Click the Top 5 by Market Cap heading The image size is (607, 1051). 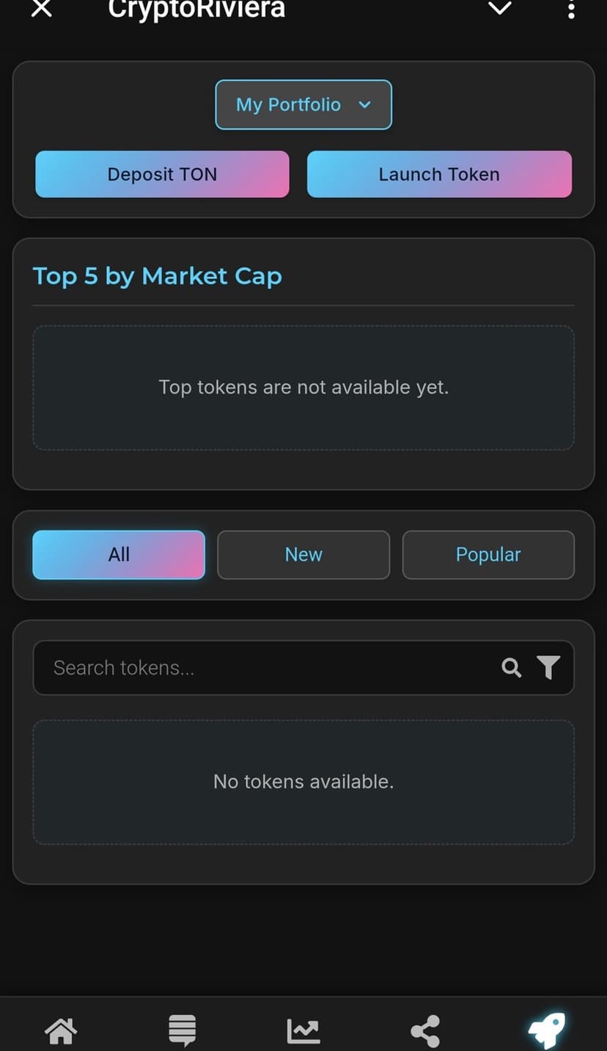coord(158,276)
